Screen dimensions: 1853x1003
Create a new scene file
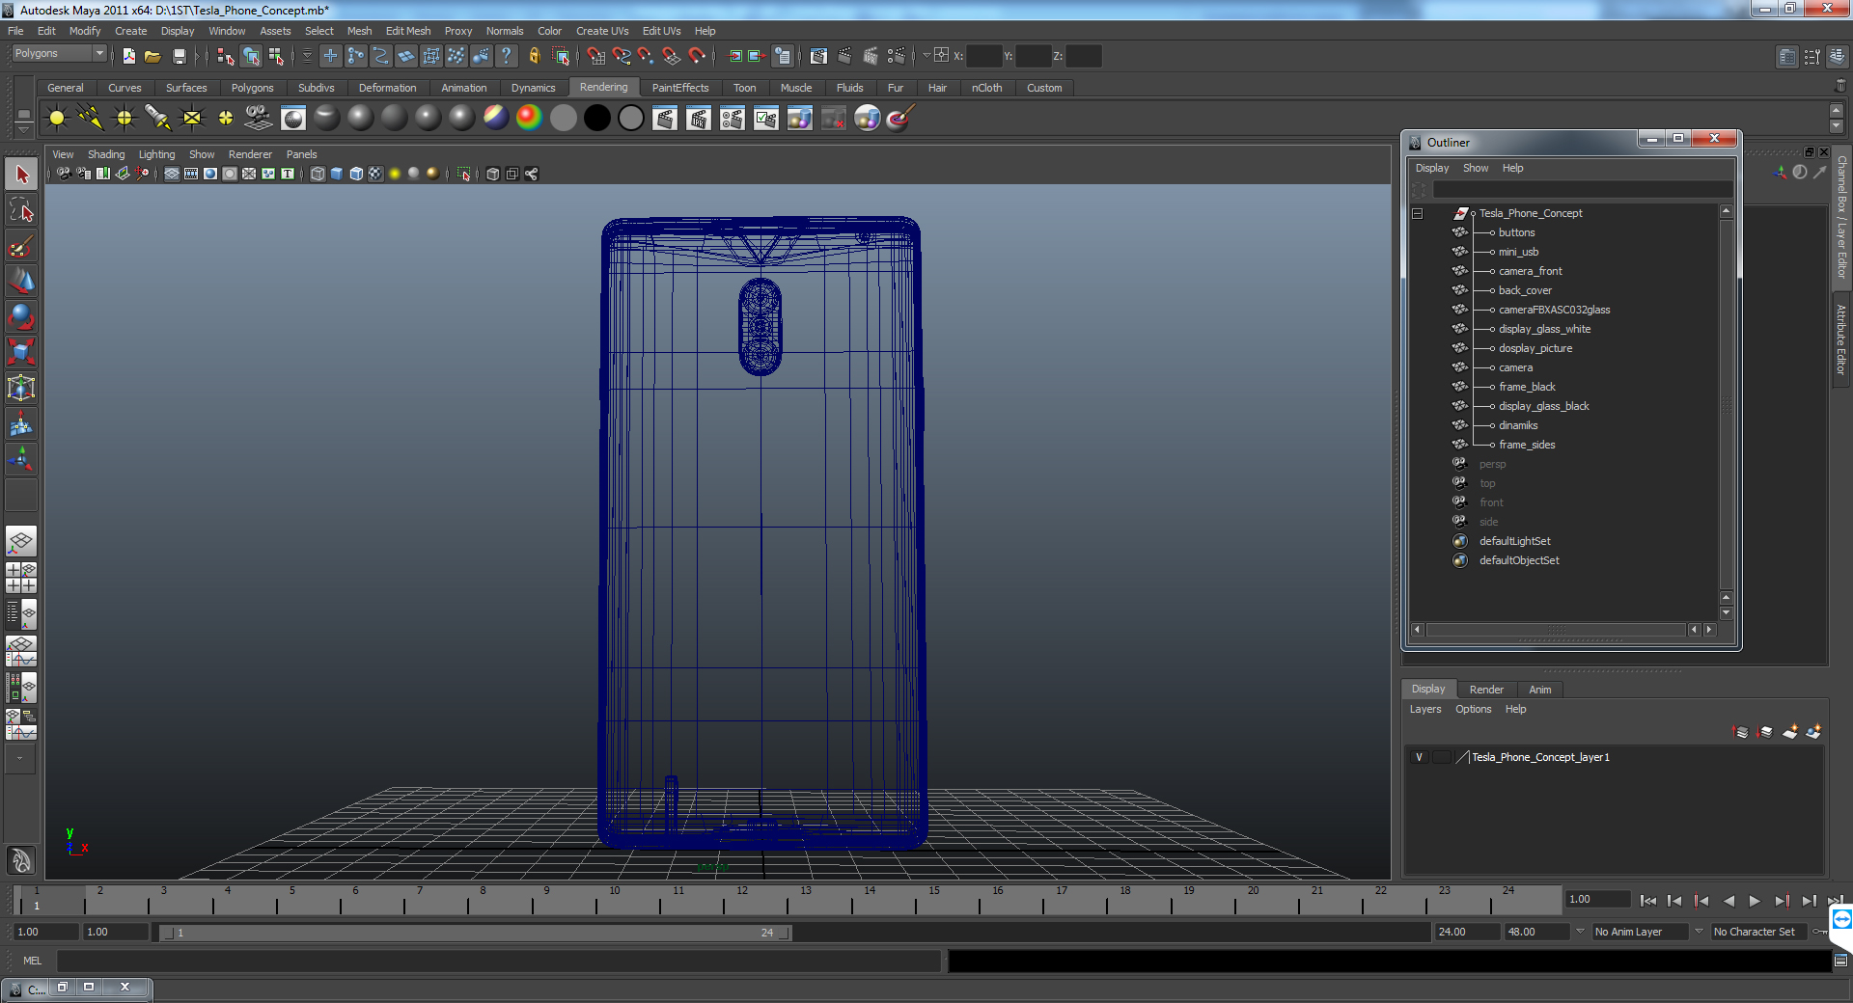point(128,56)
